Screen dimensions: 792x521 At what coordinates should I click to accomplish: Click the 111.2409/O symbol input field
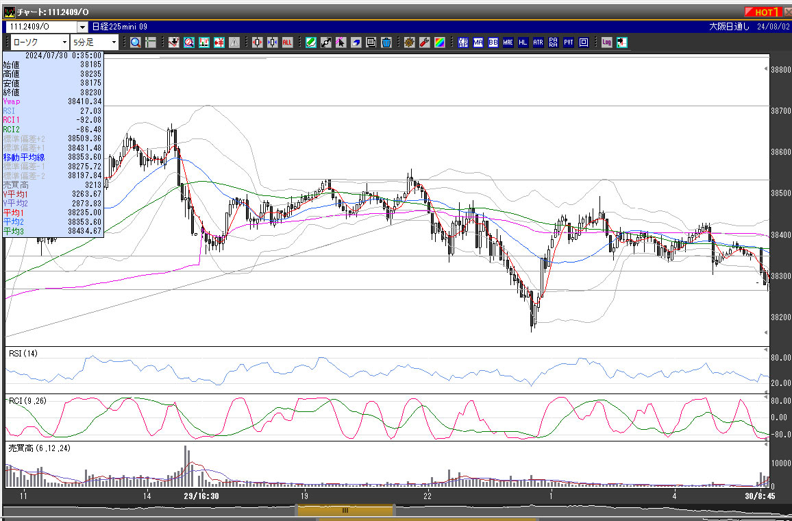(40, 27)
